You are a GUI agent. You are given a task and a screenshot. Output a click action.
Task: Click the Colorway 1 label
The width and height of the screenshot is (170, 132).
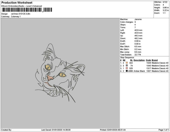coord(16,16)
